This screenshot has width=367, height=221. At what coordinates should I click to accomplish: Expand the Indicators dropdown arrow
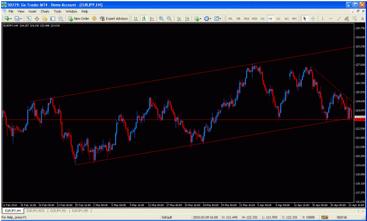point(200,19)
